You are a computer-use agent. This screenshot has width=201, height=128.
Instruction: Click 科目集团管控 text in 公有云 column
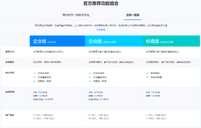pyautogui.click(x=44, y=77)
